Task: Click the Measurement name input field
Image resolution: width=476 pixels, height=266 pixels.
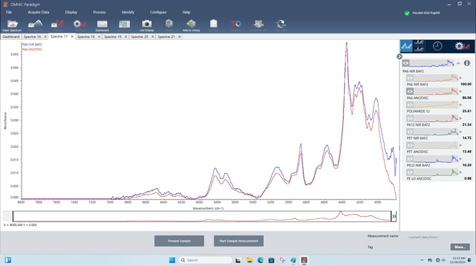Action: pos(423,237)
